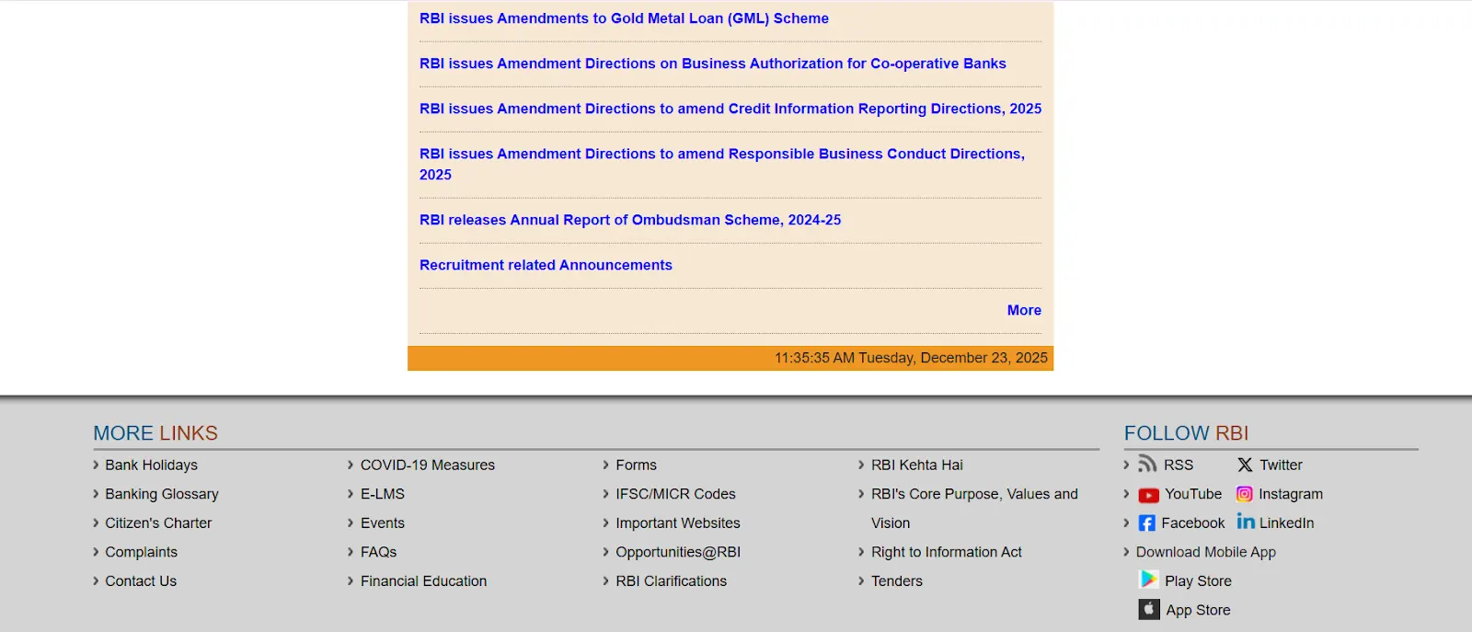Open Annual Report of Ombudsman Scheme link
The width and height of the screenshot is (1472, 632).
pos(630,220)
